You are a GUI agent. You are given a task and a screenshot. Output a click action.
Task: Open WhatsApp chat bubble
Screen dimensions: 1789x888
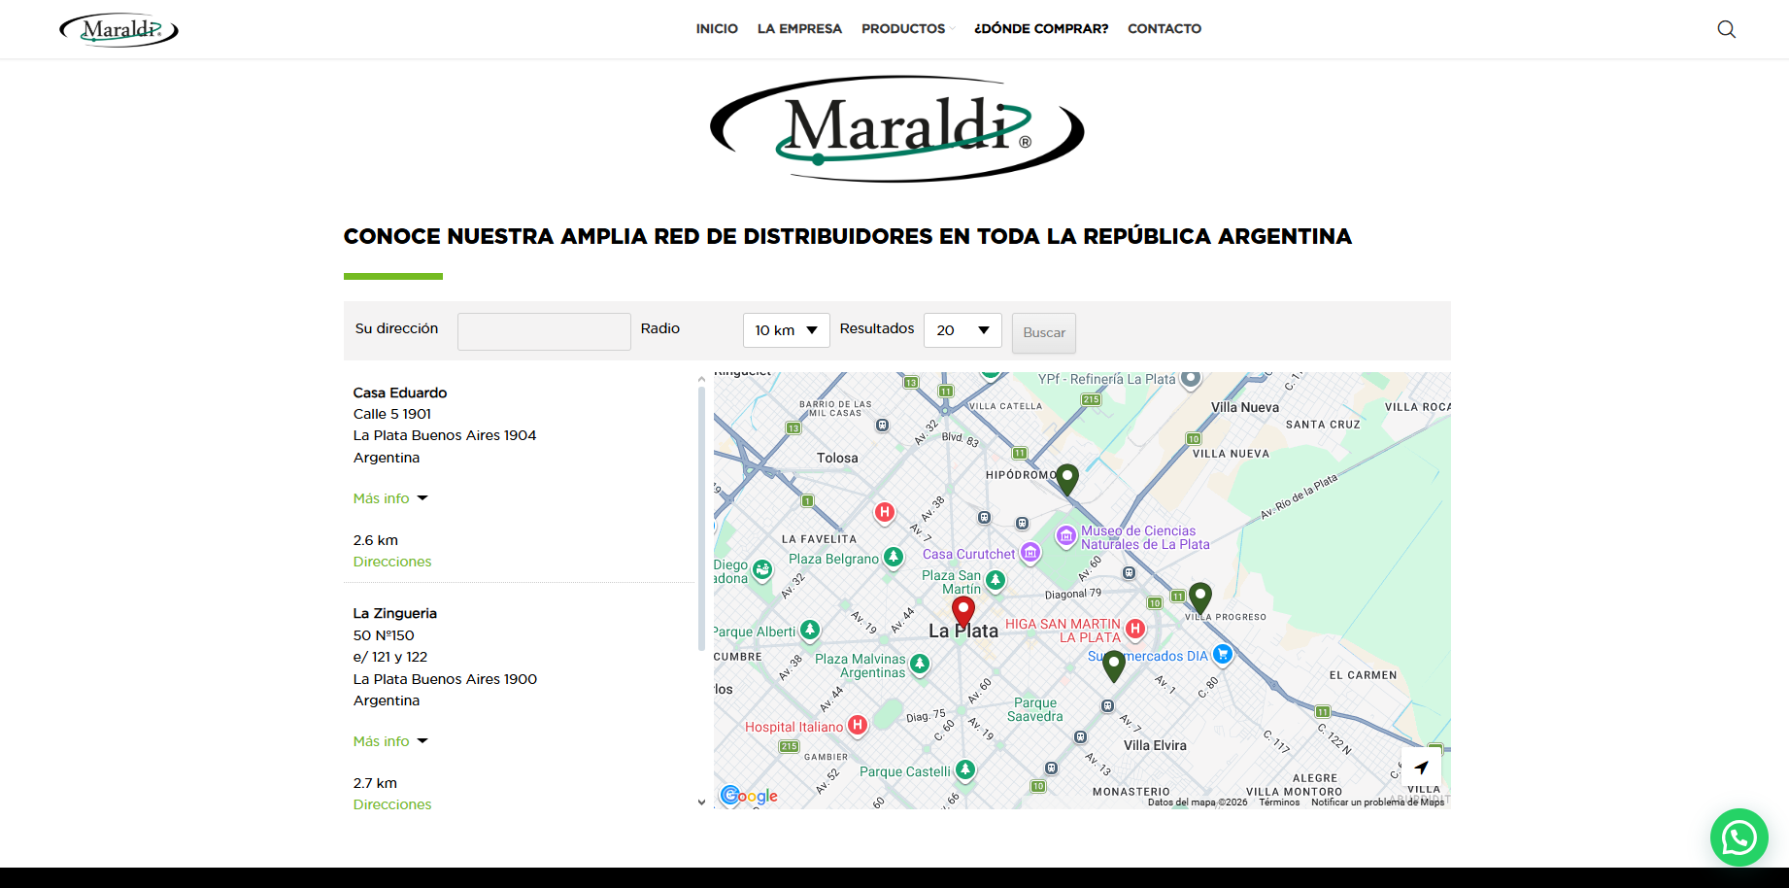tap(1738, 837)
